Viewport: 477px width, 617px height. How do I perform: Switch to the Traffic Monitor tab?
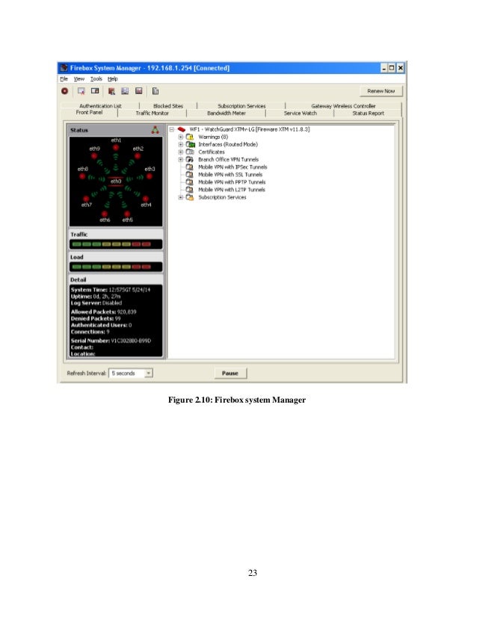(x=152, y=113)
